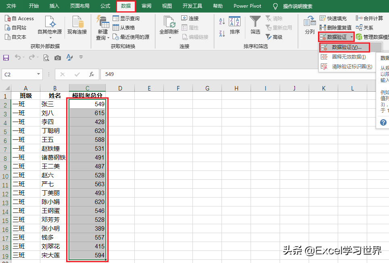Screen dimensions: 389x263
Task: Select row 10 header
Action: click(5, 176)
